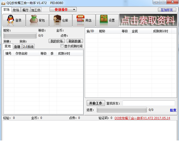Enable 显示成熟时间 checkbox
Screen dimensions: 179x146
[62, 46]
